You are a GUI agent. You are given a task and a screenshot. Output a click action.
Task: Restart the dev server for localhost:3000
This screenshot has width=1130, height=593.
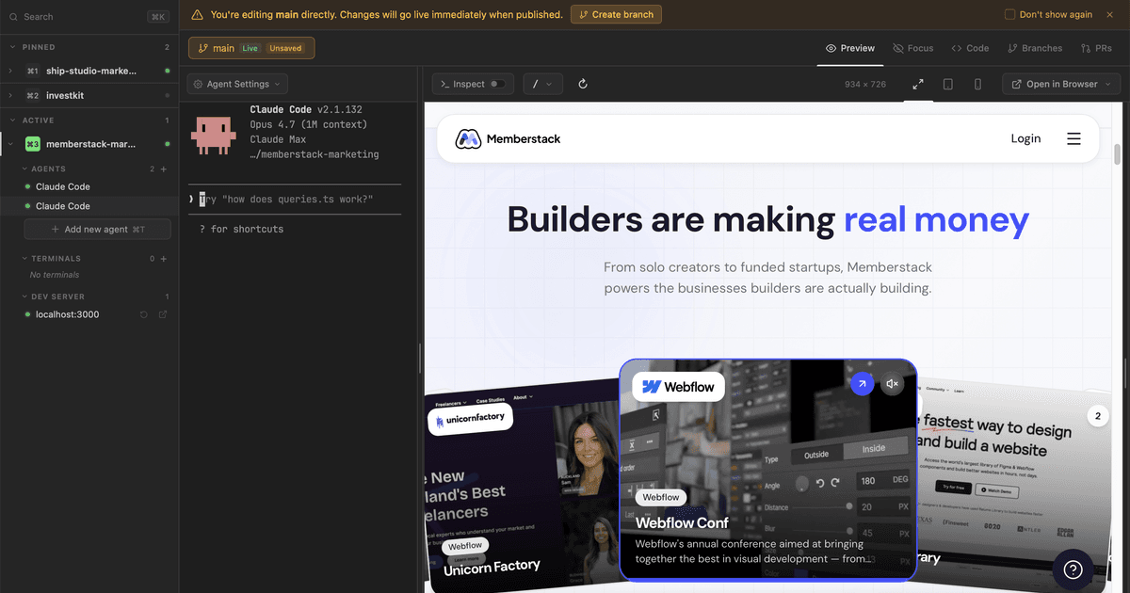point(144,314)
